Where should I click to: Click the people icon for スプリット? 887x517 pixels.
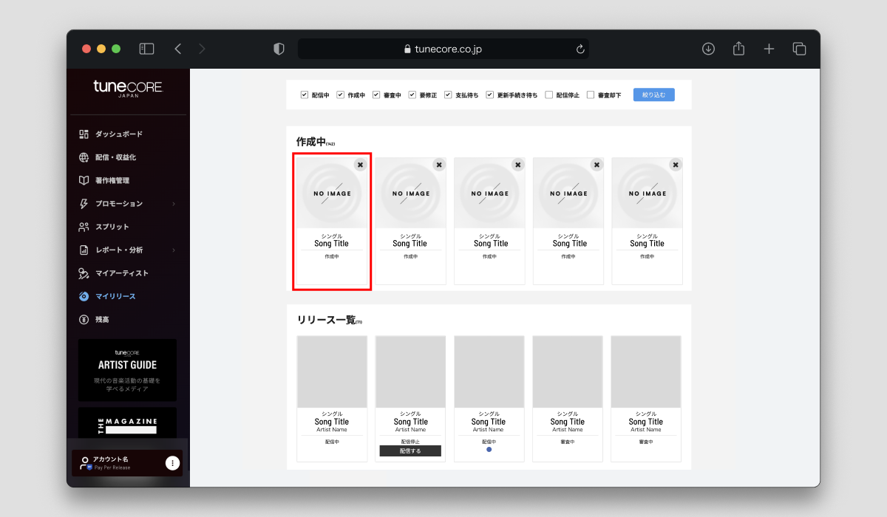pos(84,227)
